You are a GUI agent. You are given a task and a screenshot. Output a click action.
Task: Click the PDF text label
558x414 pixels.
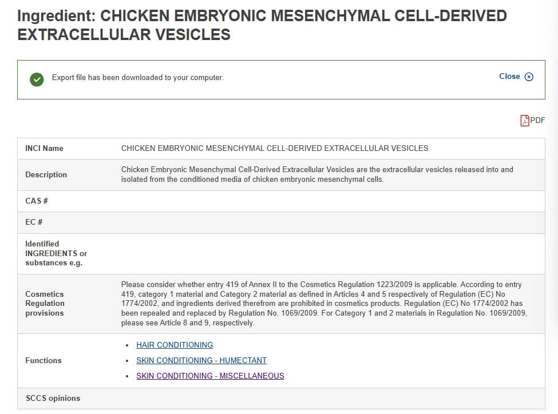pos(537,120)
